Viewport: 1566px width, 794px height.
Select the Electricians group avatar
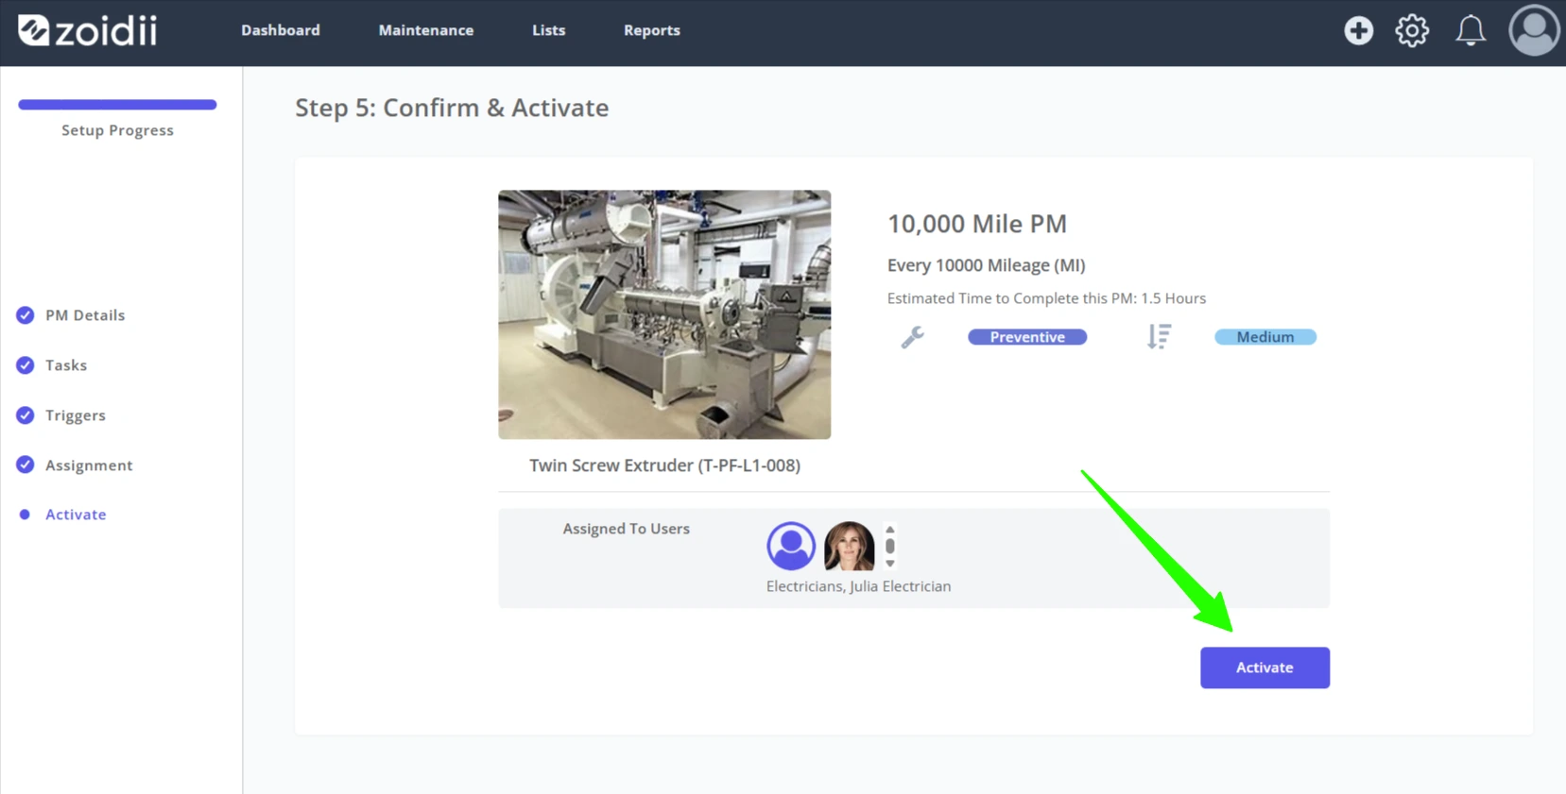[x=791, y=546]
